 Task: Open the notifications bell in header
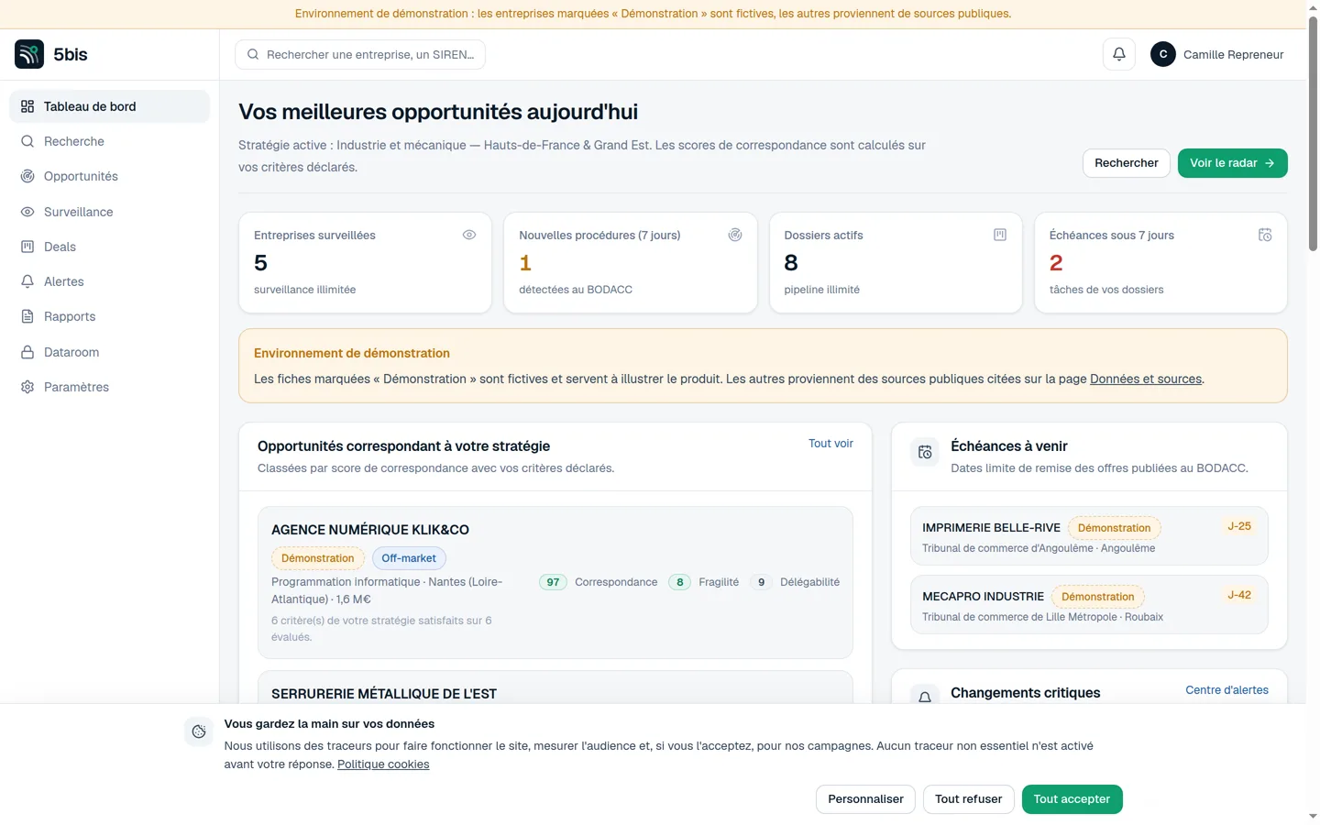pyautogui.click(x=1119, y=54)
